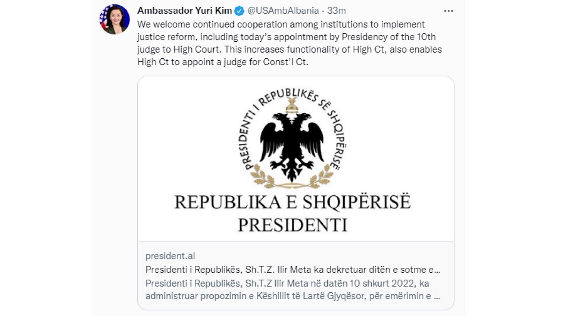
Task: Click the tweet's first line about continued cooperation
Action: [x=281, y=24]
